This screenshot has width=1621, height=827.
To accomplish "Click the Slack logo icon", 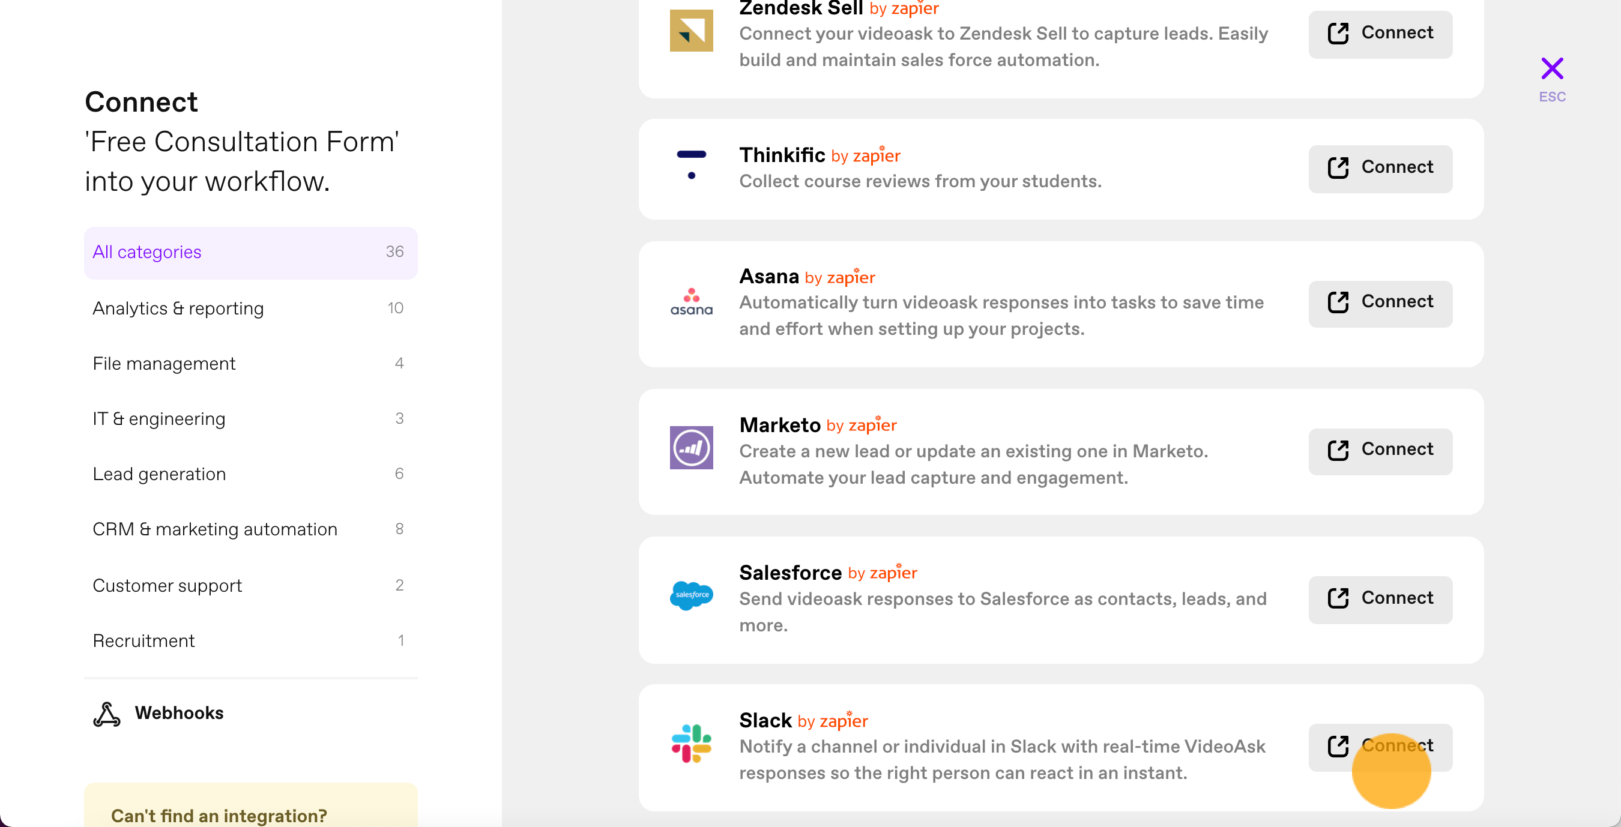I will coord(691,744).
